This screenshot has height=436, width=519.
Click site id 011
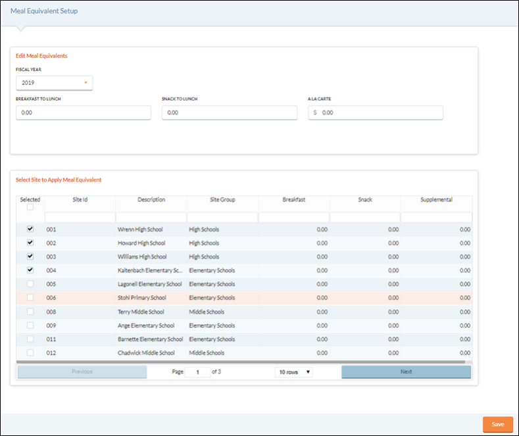[51, 339]
